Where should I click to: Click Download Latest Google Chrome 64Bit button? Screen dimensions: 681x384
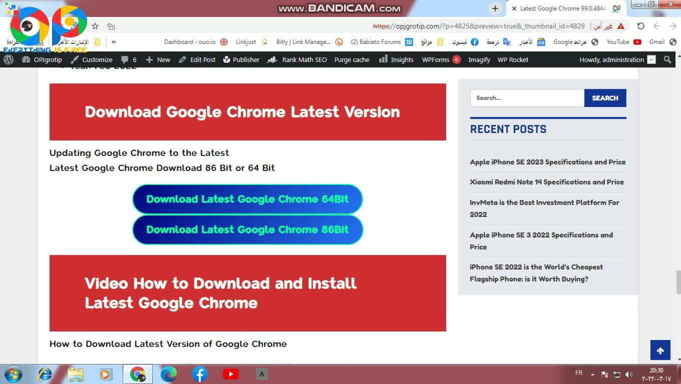[247, 199]
